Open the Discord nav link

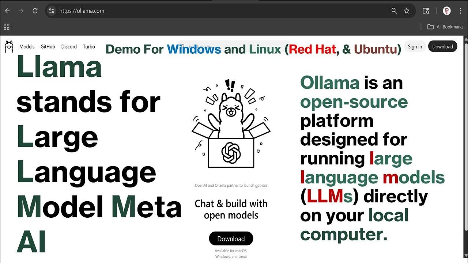point(69,46)
